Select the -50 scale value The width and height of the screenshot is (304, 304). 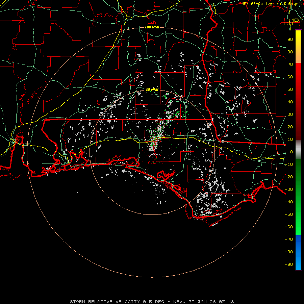289,214
